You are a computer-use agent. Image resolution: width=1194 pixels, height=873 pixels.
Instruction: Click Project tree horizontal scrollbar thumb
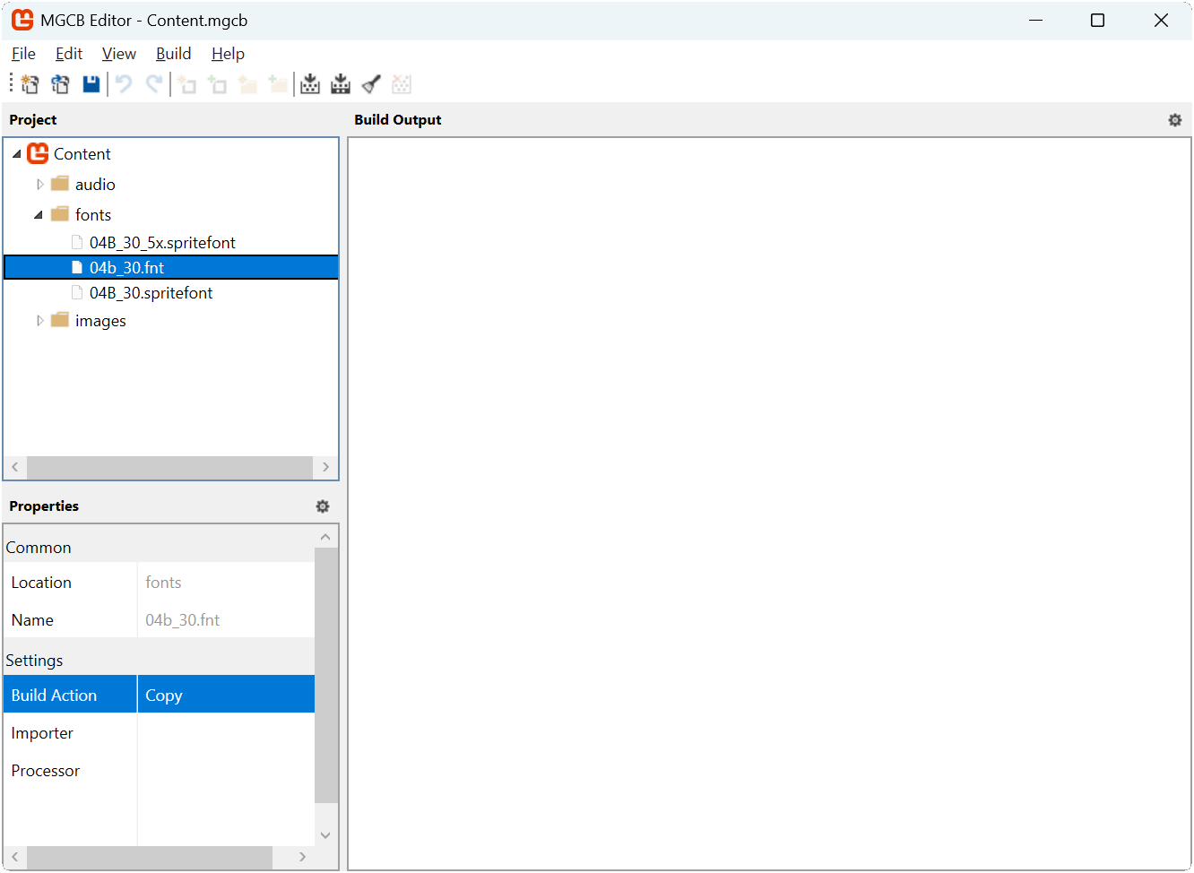tap(169, 467)
